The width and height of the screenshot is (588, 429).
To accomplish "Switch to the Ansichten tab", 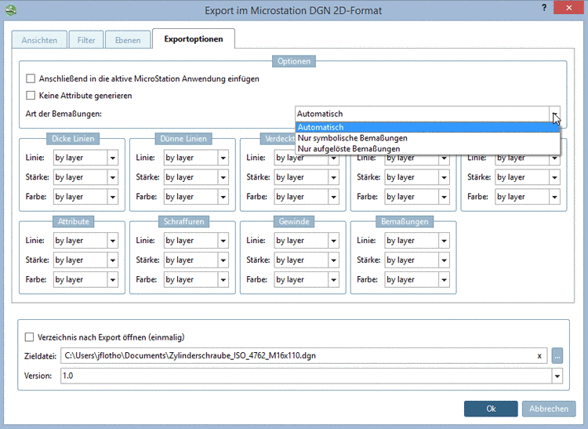I will click(39, 40).
